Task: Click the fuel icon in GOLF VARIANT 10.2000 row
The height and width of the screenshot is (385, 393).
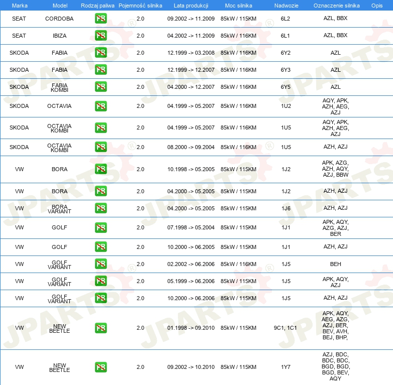Action: click(101, 298)
